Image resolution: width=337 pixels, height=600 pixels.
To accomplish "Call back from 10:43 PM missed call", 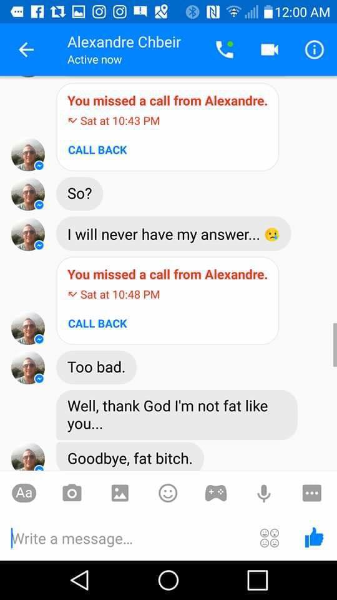I will pos(97,150).
